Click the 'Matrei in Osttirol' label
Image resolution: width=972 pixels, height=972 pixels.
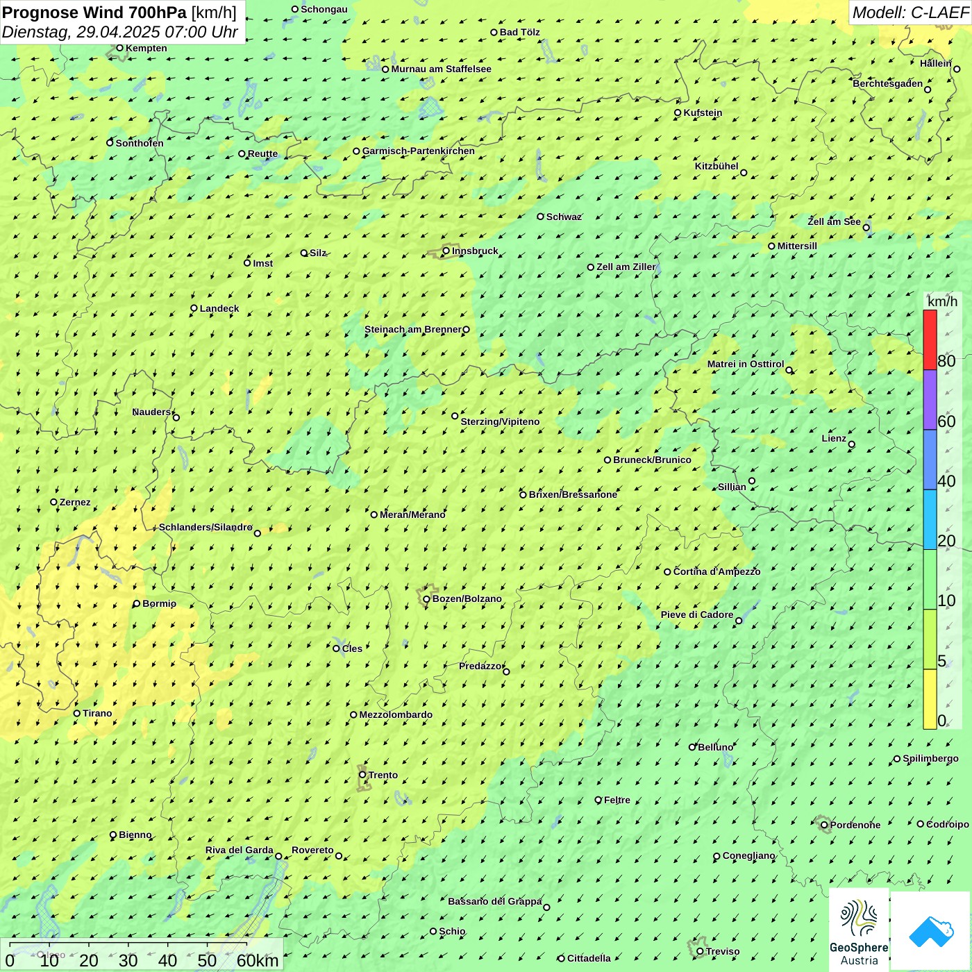click(x=746, y=364)
